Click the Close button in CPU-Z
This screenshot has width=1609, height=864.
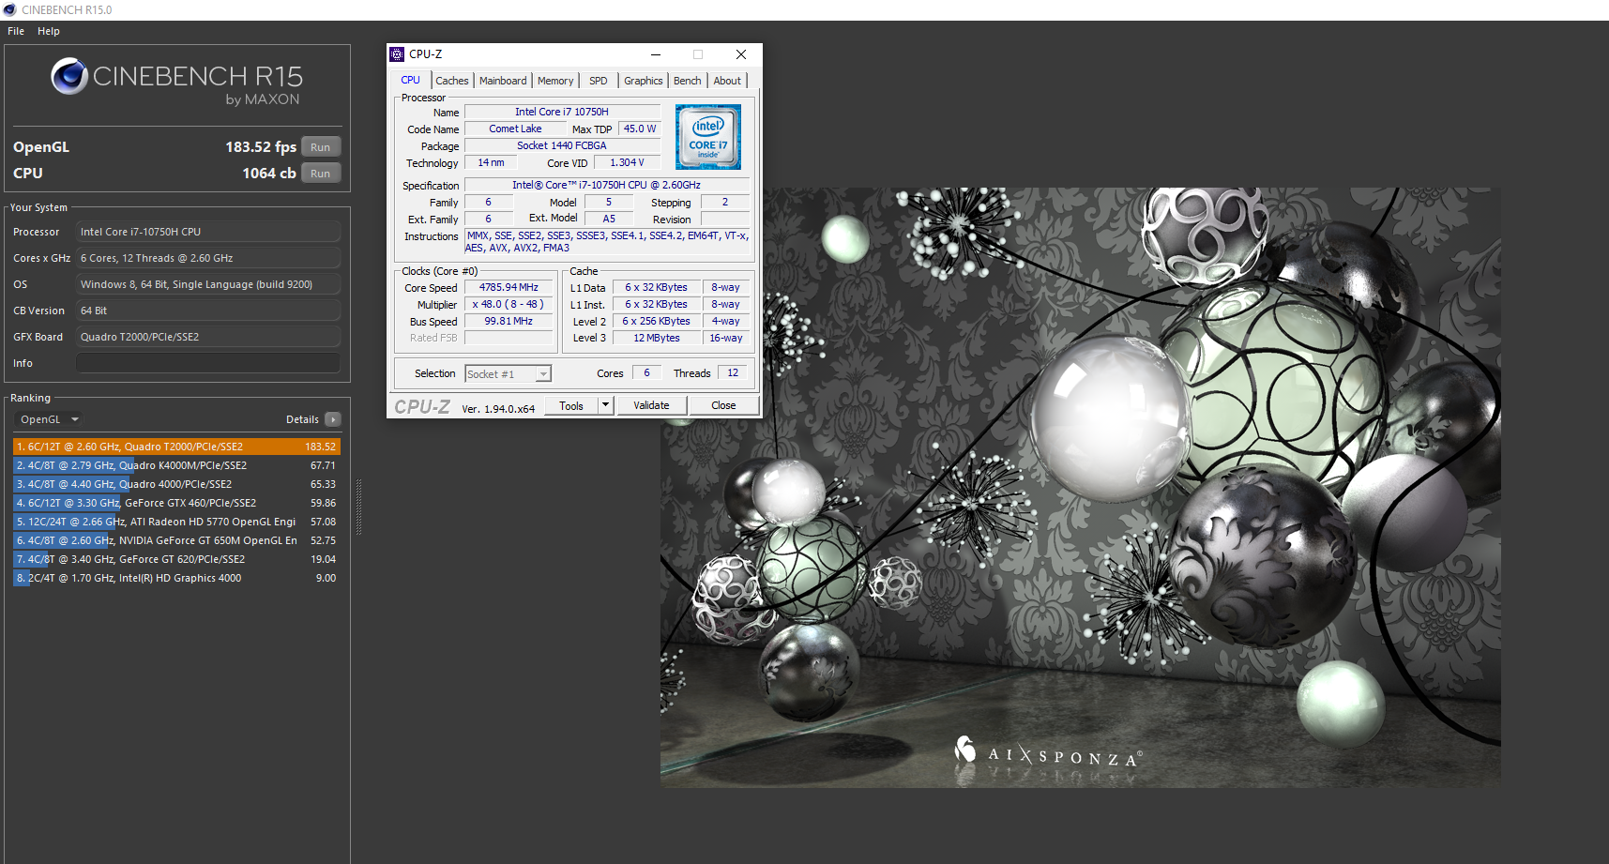[723, 405]
